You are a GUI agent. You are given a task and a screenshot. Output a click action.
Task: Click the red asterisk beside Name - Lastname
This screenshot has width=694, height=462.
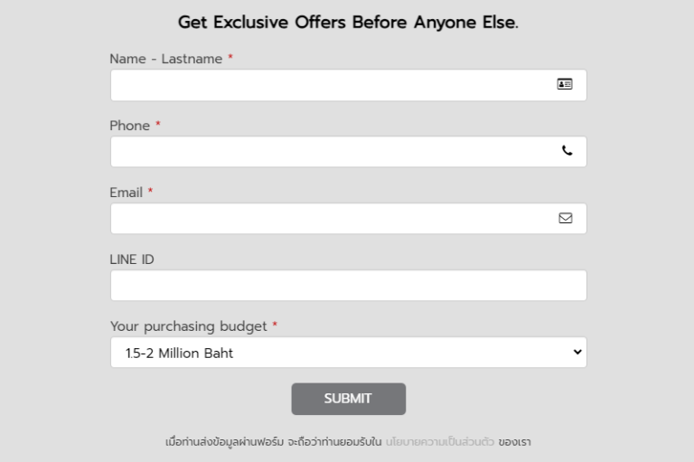(230, 57)
